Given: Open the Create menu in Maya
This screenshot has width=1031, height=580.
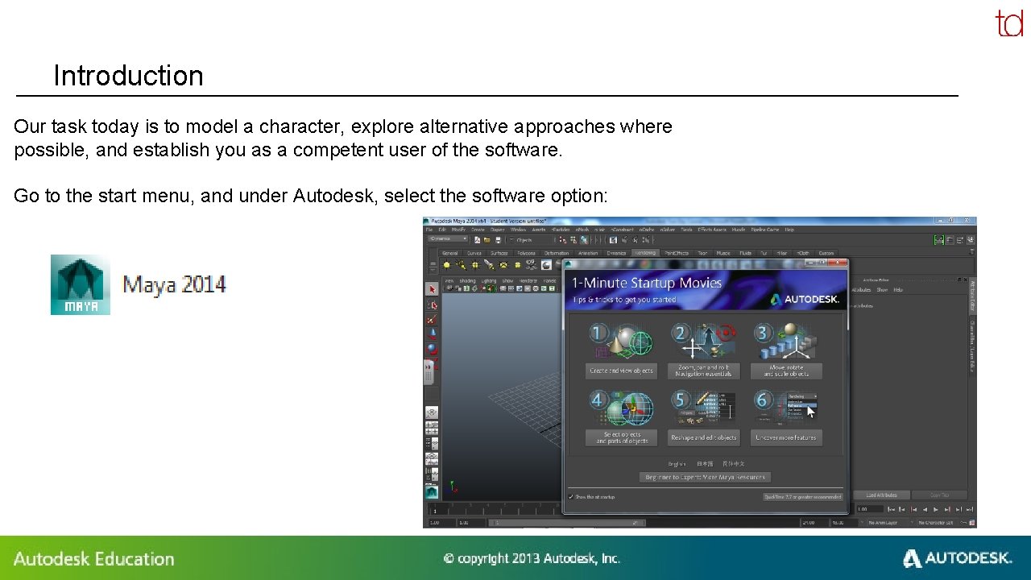Looking at the screenshot, I should (478, 230).
